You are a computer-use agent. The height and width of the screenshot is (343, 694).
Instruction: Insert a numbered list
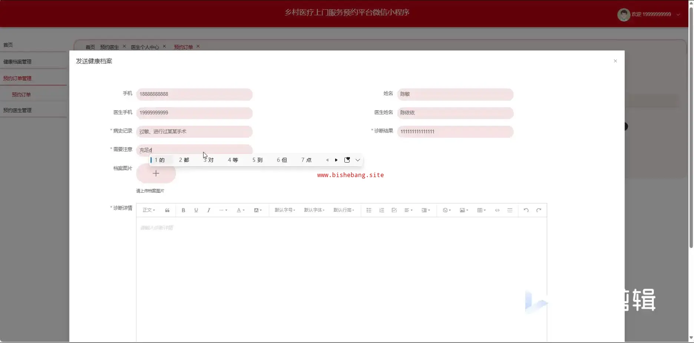[x=381, y=210]
